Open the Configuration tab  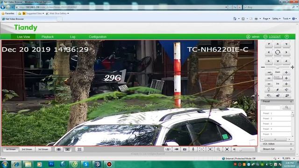click(x=98, y=37)
